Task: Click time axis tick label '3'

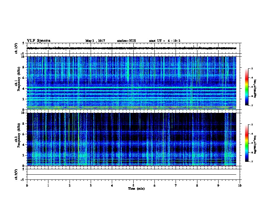Action: (91, 185)
